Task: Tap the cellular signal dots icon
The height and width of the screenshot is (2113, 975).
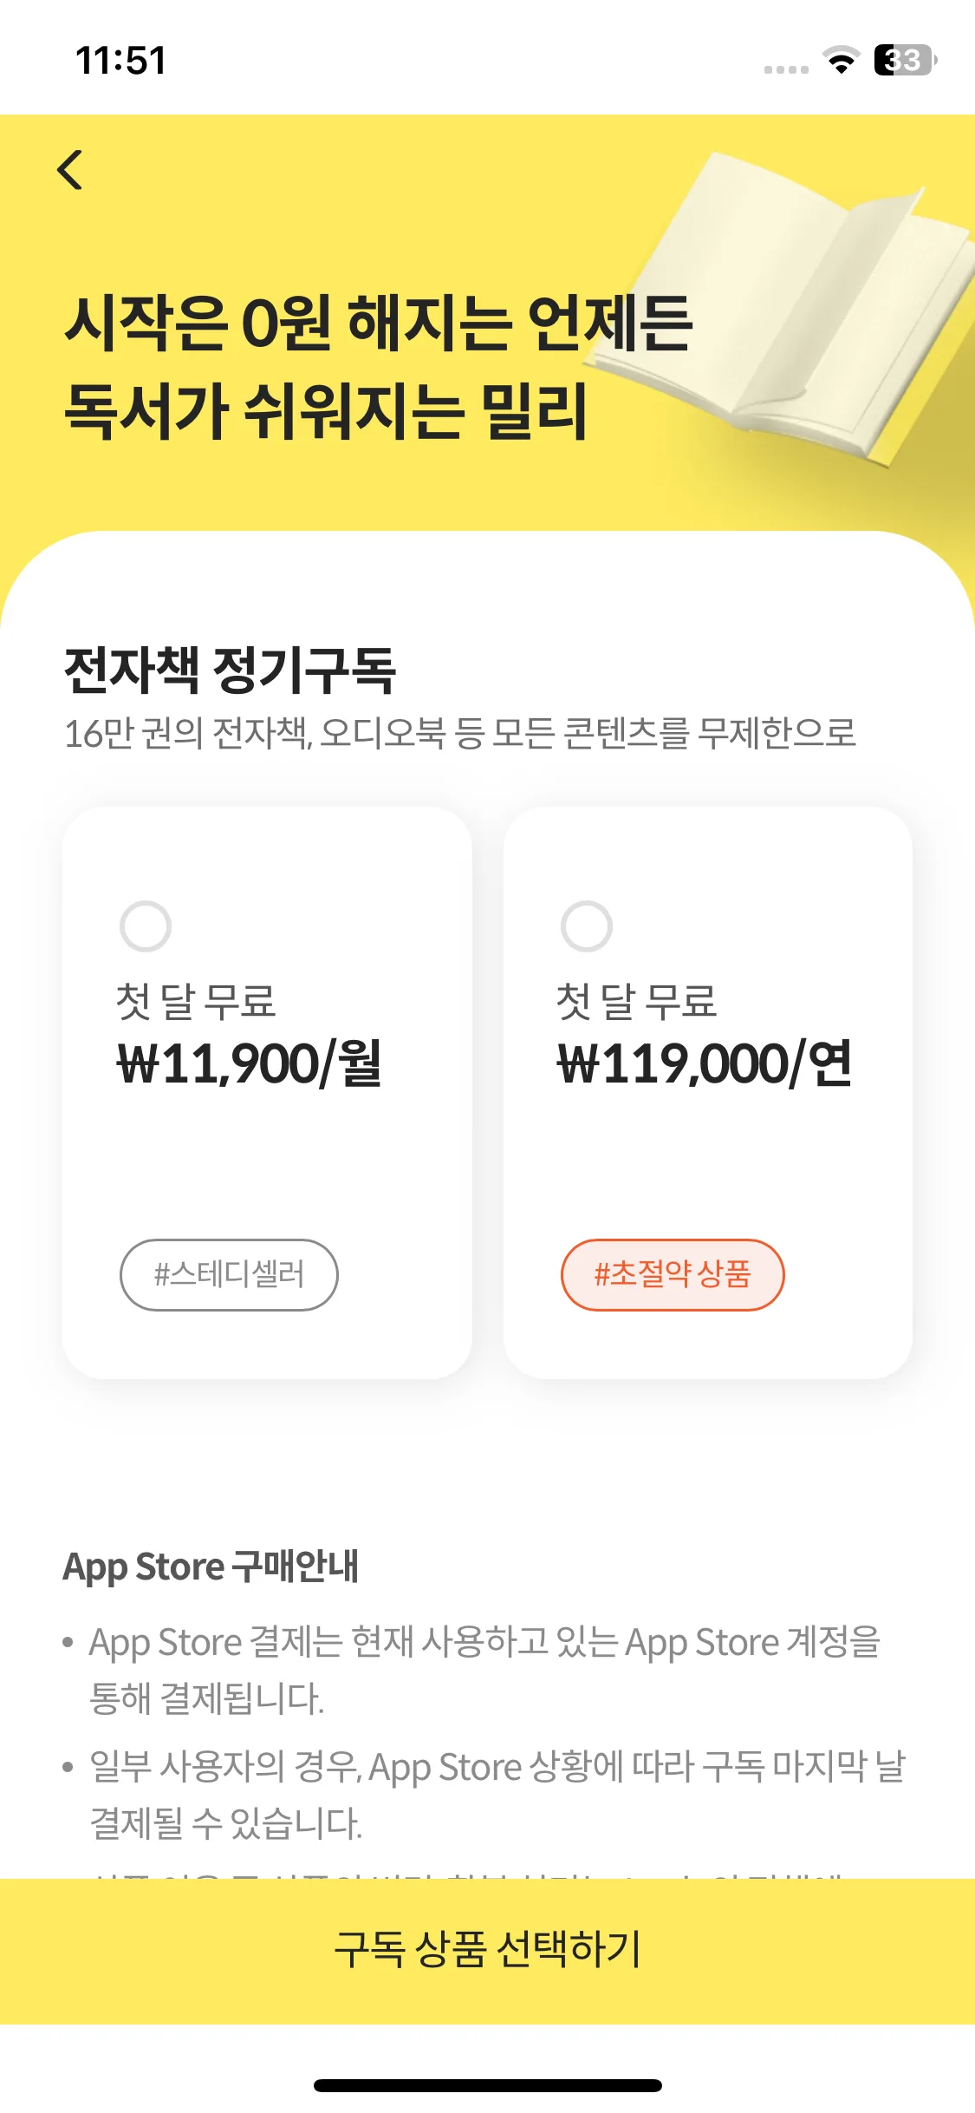Action: [786, 69]
